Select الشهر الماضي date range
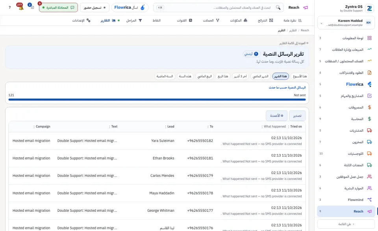 tap(260, 76)
